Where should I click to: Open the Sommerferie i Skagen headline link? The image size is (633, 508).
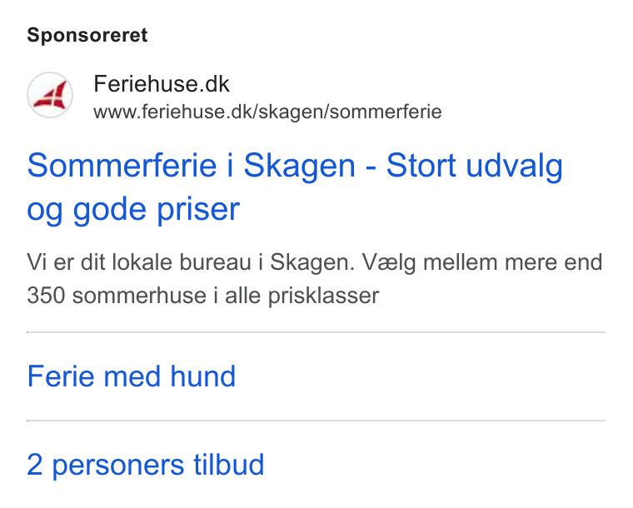[295, 187]
